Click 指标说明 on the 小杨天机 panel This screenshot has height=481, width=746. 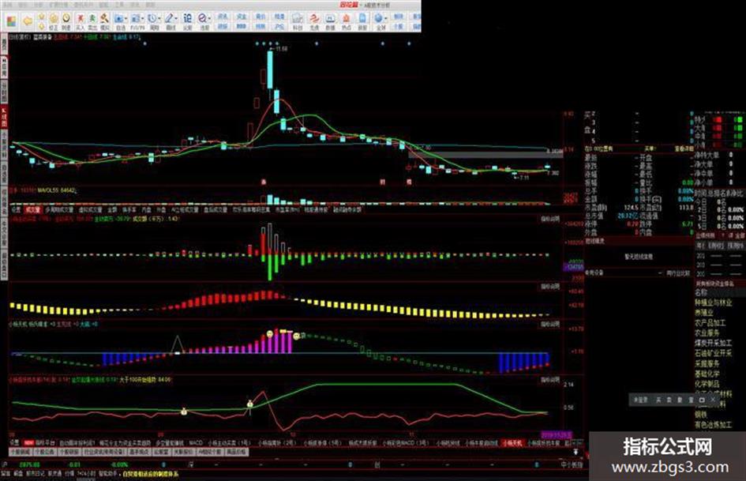550,325
